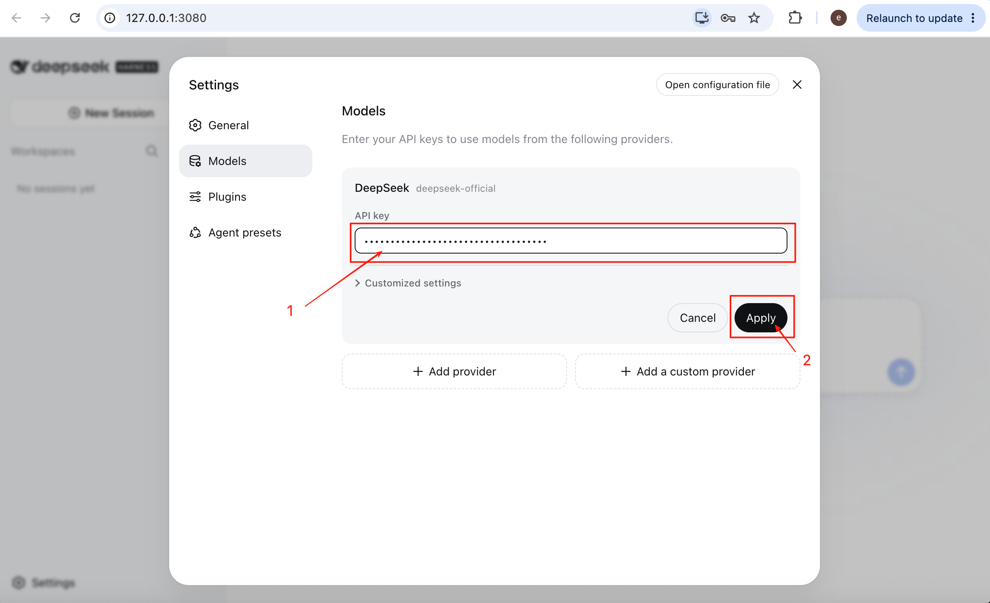Click the Agent presets icon
Viewport: 990px width, 603px height.
coord(195,232)
